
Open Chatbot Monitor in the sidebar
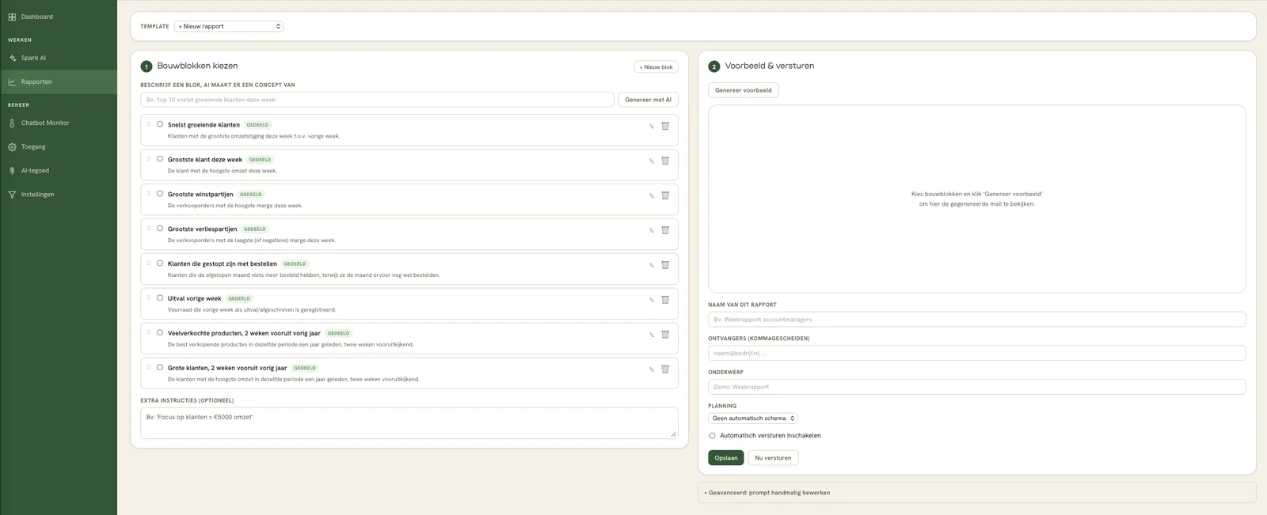(59, 123)
